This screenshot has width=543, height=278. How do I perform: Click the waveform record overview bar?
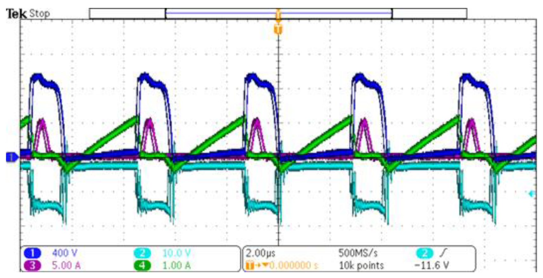point(278,14)
